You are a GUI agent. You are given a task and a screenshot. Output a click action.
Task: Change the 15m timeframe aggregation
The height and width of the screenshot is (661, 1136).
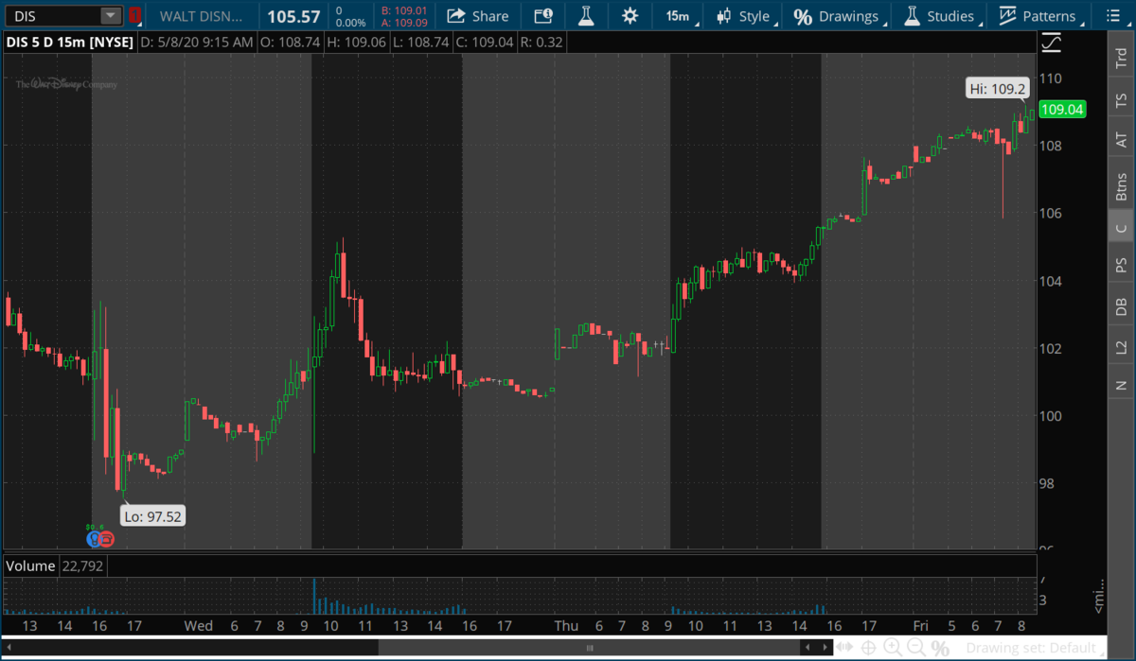678,16
